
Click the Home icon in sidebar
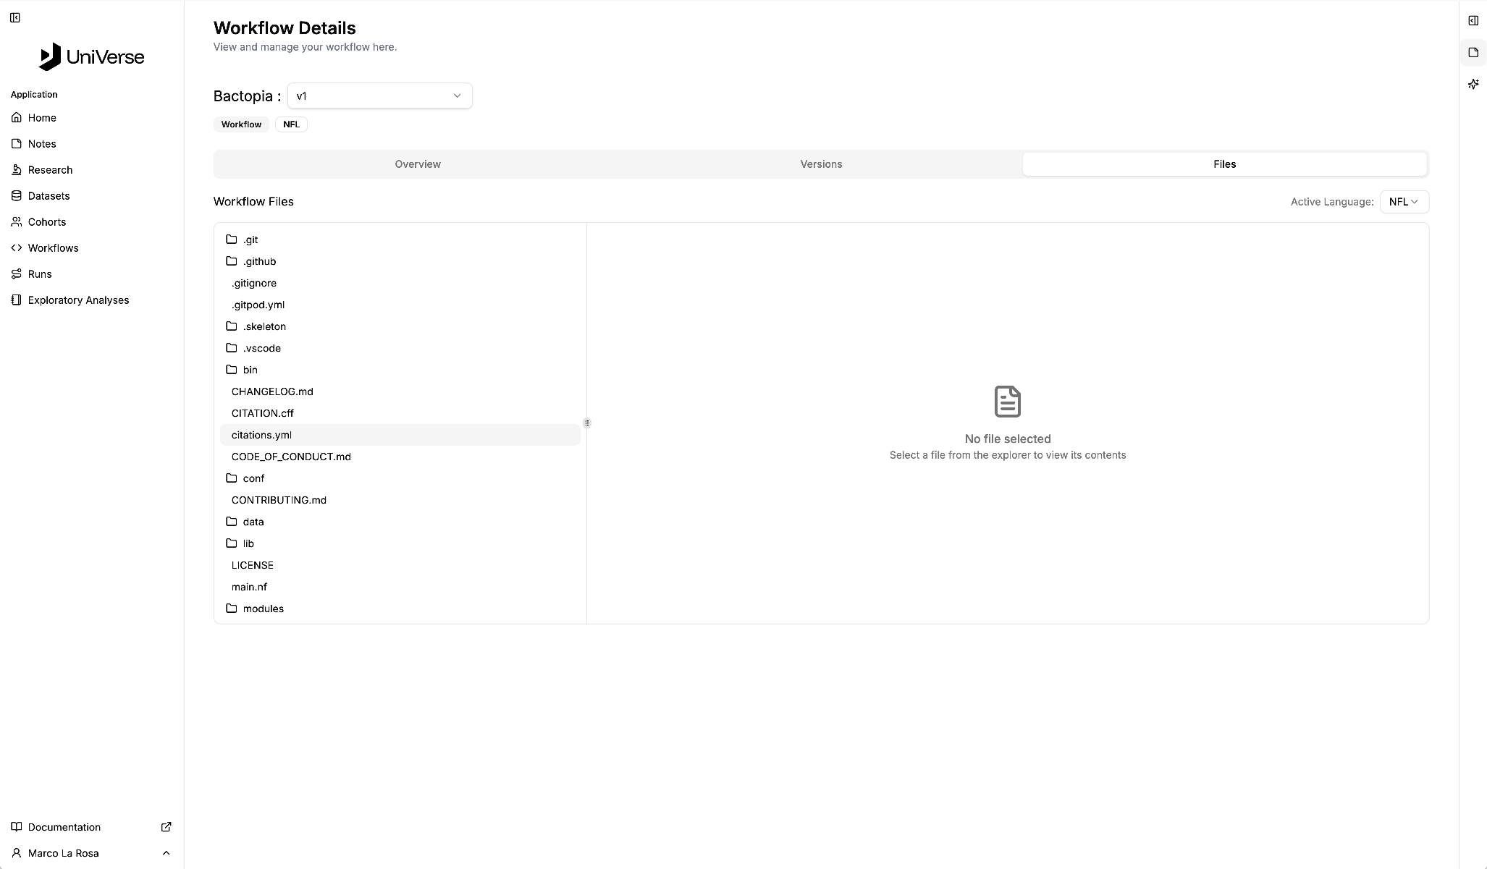point(17,117)
